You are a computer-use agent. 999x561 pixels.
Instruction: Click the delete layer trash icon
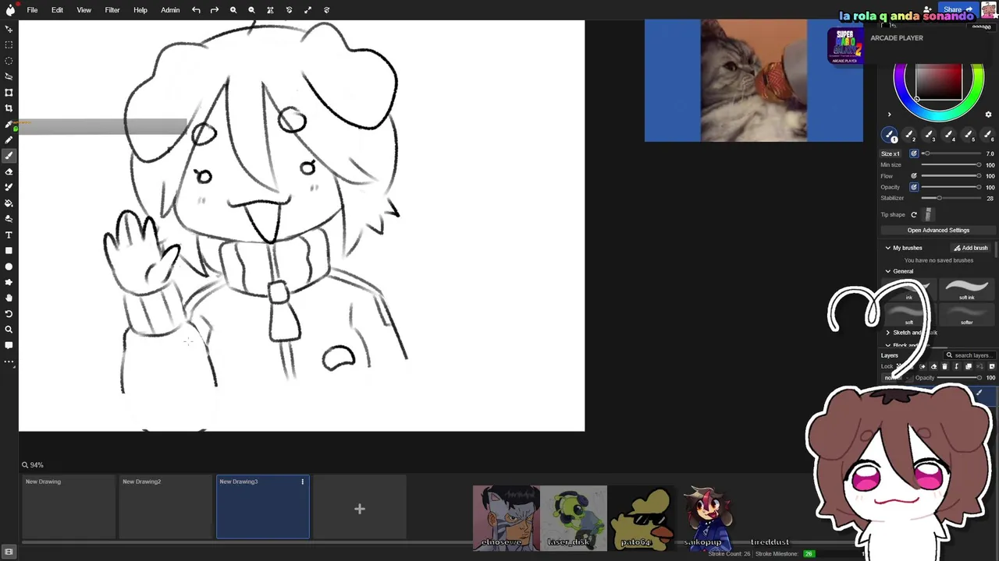coord(944,366)
